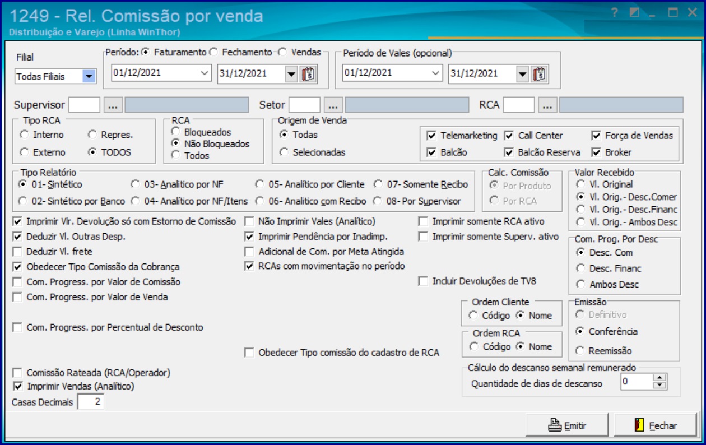Select Desc. Financ in Com. Prog. Por Desc
This screenshot has width=706, height=445.
point(608,268)
